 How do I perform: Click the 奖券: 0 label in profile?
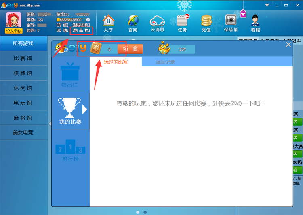33,31
